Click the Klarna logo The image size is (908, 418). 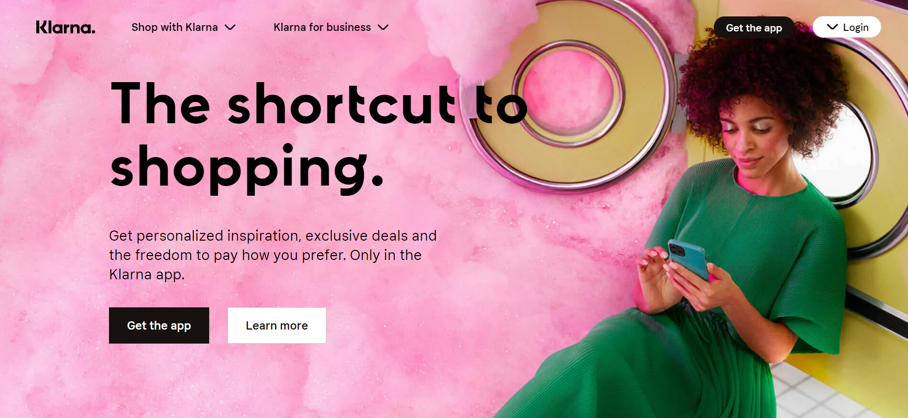[65, 28]
